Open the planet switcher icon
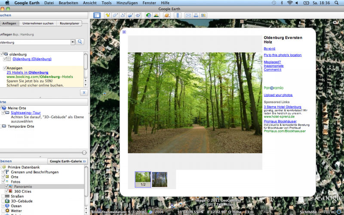This screenshot has width=344, height=215. coord(166,15)
